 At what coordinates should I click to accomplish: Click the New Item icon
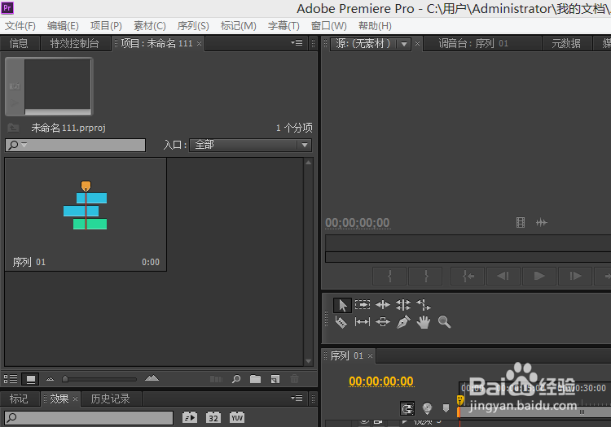coord(275,379)
